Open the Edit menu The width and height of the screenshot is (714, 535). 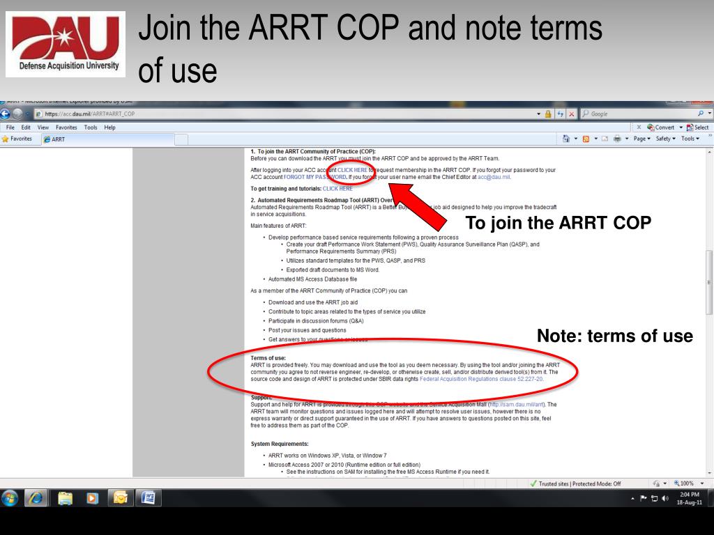click(x=26, y=127)
